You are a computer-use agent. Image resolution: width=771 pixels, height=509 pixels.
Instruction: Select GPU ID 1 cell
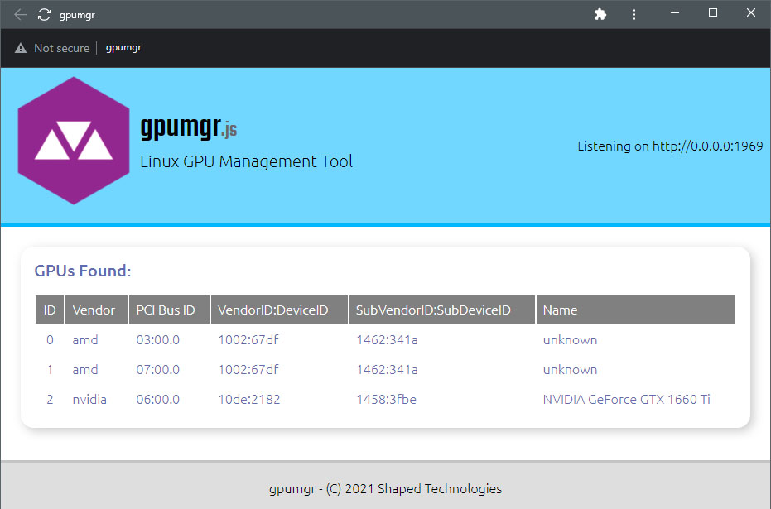coord(50,369)
